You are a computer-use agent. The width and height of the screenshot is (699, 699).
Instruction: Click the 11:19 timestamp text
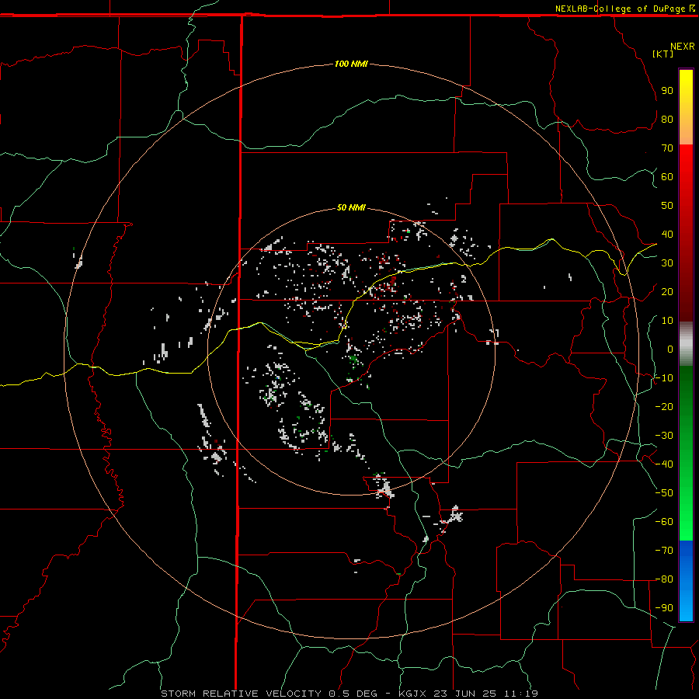521,694
